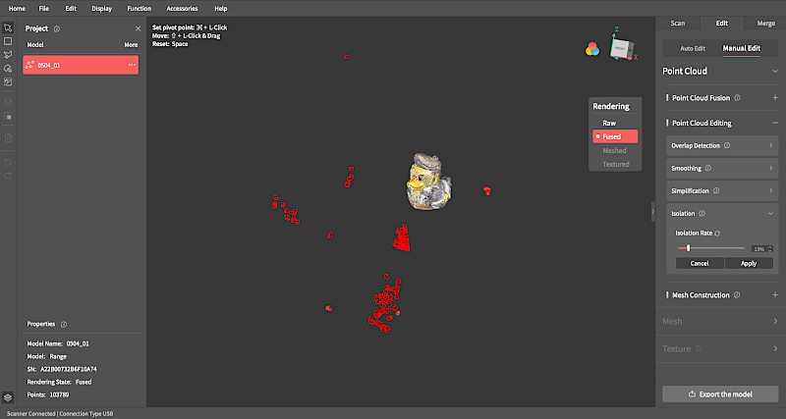The width and height of the screenshot is (786, 419).
Task: Switch to Auto Edit mode
Action: (x=693, y=48)
